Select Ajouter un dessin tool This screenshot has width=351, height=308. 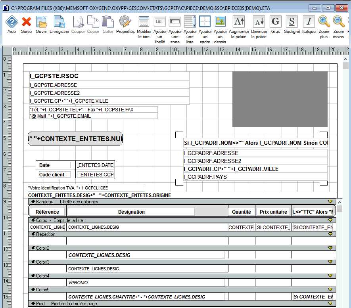pyautogui.click(x=220, y=22)
